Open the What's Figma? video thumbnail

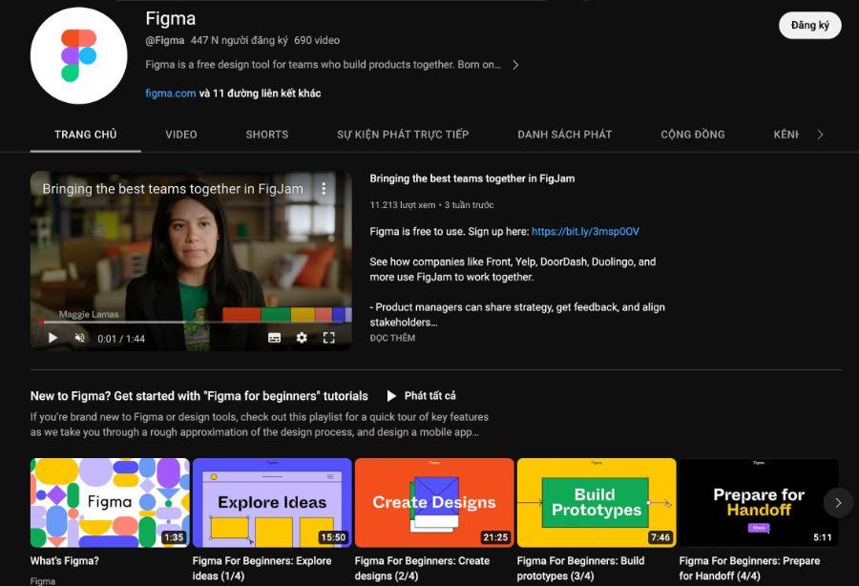pos(110,502)
